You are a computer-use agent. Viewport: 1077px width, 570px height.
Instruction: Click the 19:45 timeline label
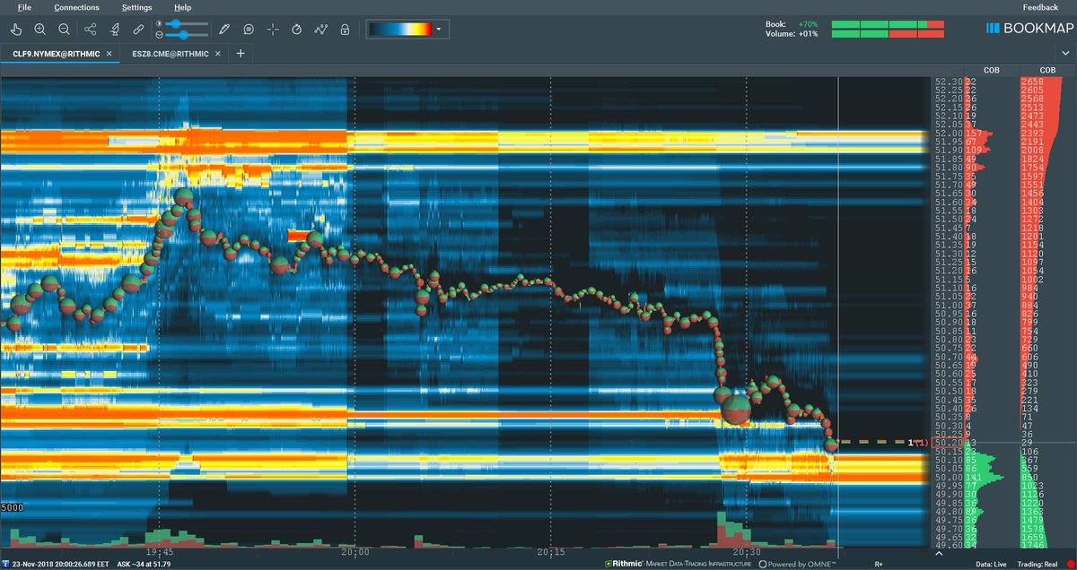point(159,552)
